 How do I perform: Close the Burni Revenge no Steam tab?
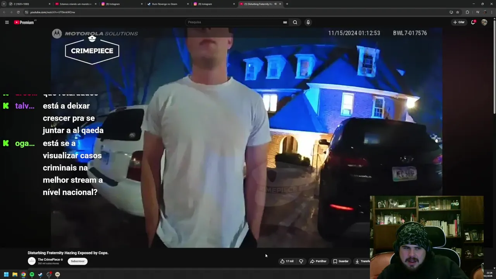(x=188, y=4)
